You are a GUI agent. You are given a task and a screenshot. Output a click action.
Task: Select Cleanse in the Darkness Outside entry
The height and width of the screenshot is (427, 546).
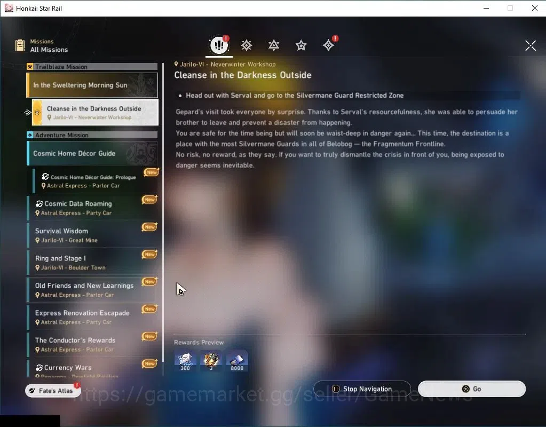click(x=95, y=112)
